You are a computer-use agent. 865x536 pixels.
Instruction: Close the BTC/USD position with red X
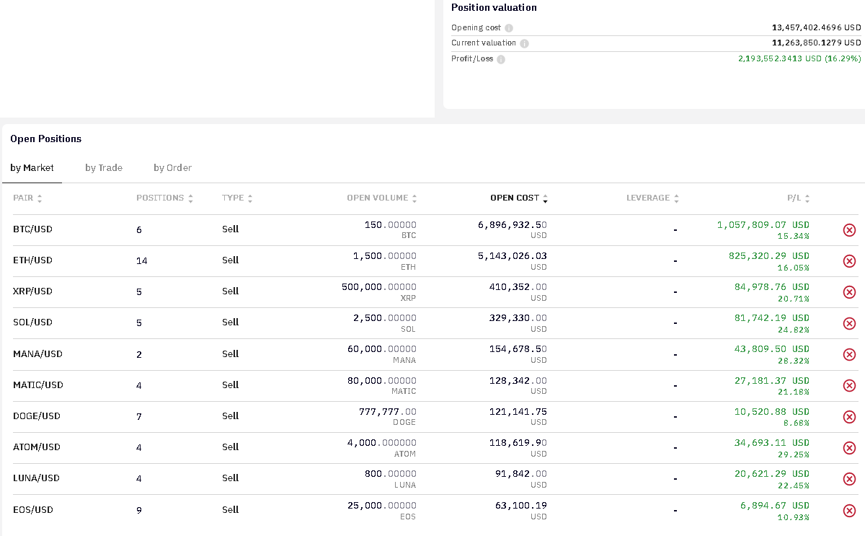tap(849, 230)
